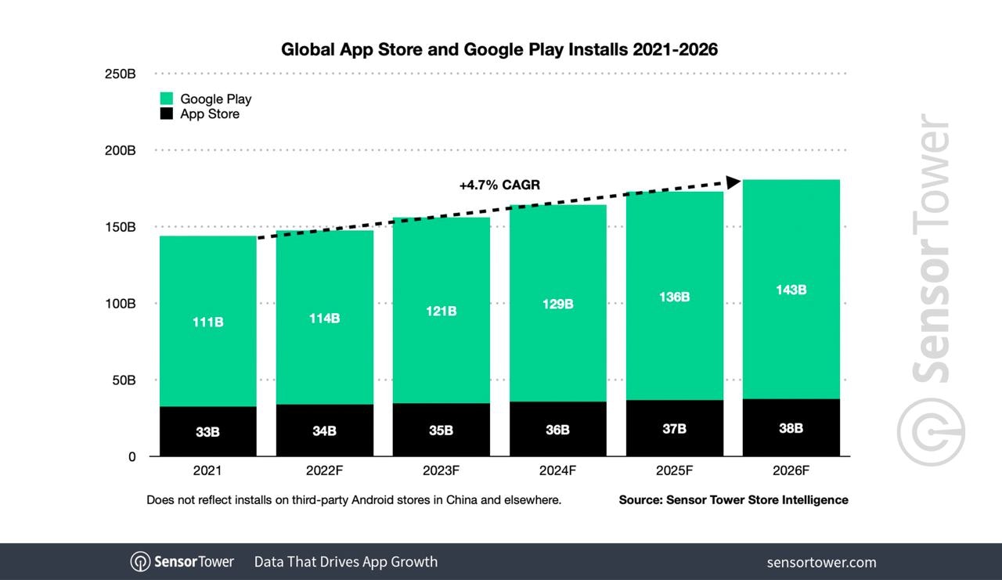Click the 2022F x-axis label

pyautogui.click(x=325, y=471)
